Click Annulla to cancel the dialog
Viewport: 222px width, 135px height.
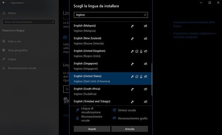[130, 129]
